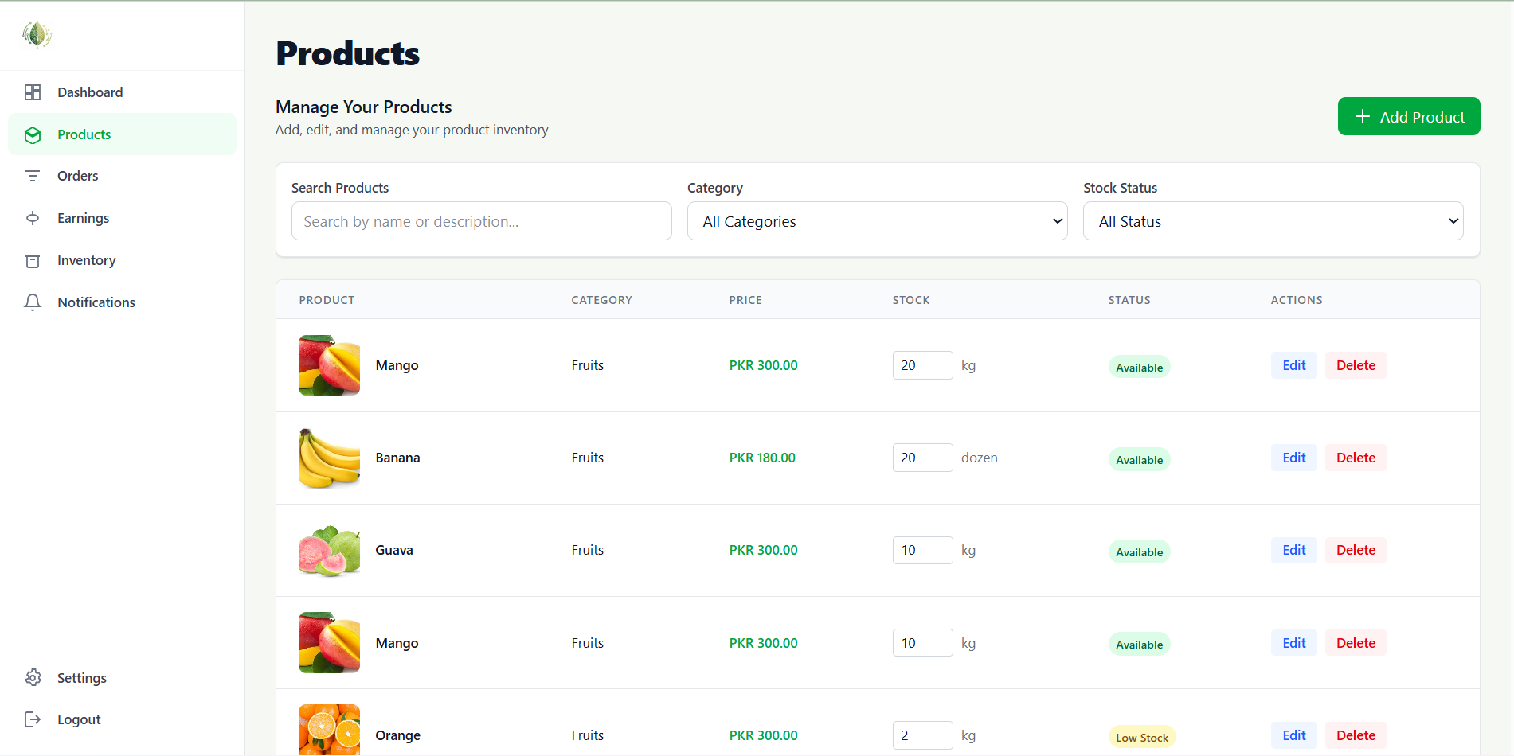Click the Fruits category in Orange row

point(587,735)
